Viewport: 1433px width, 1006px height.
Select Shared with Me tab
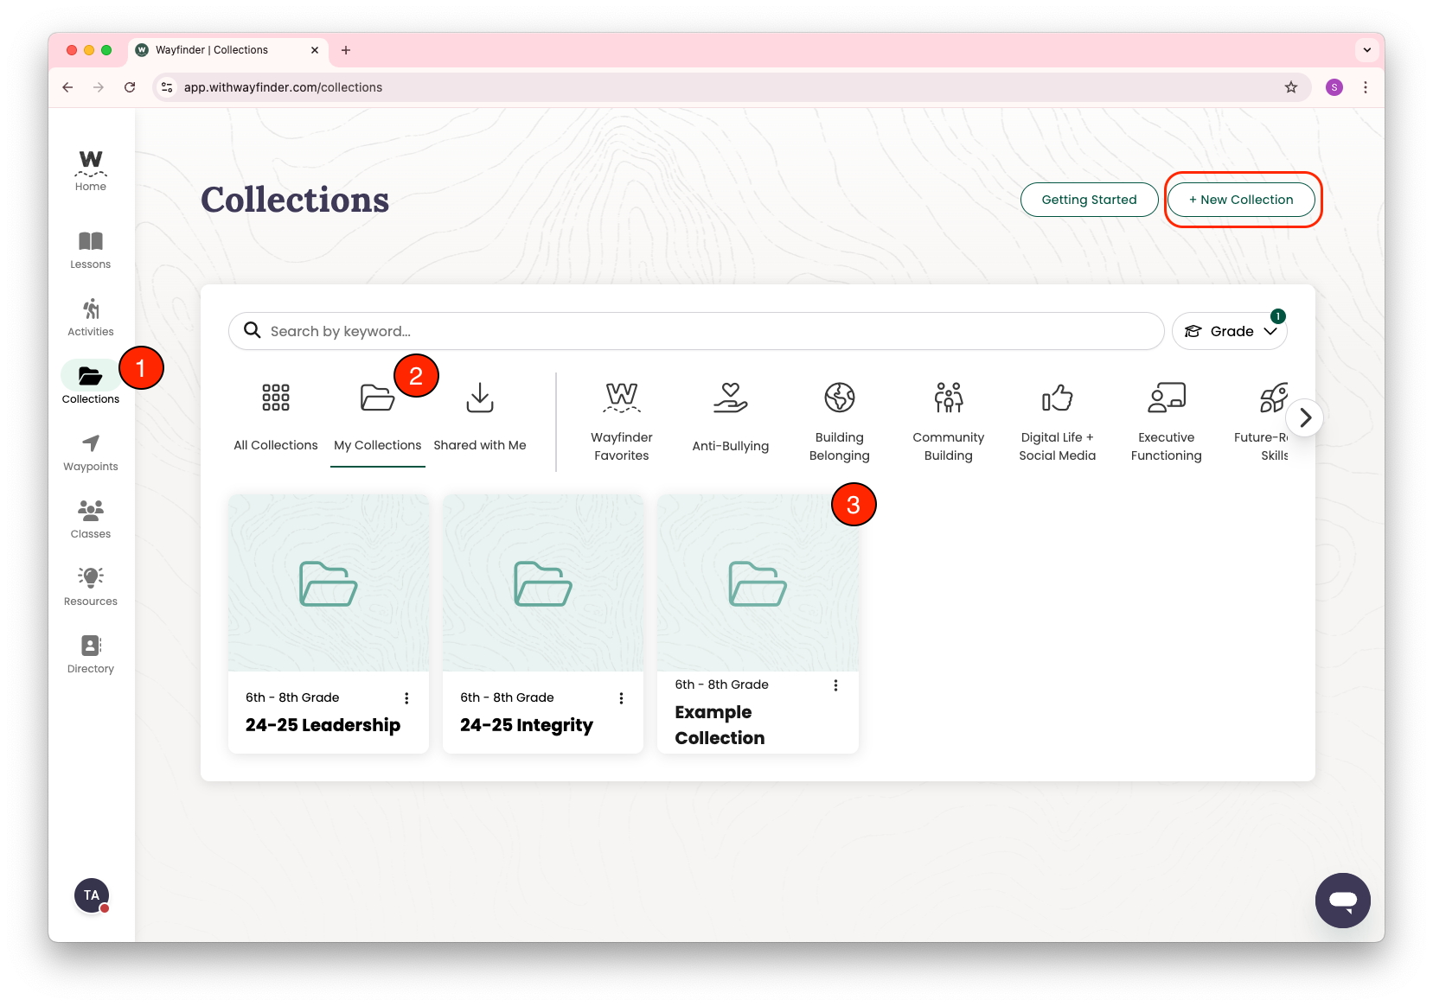[x=480, y=417]
